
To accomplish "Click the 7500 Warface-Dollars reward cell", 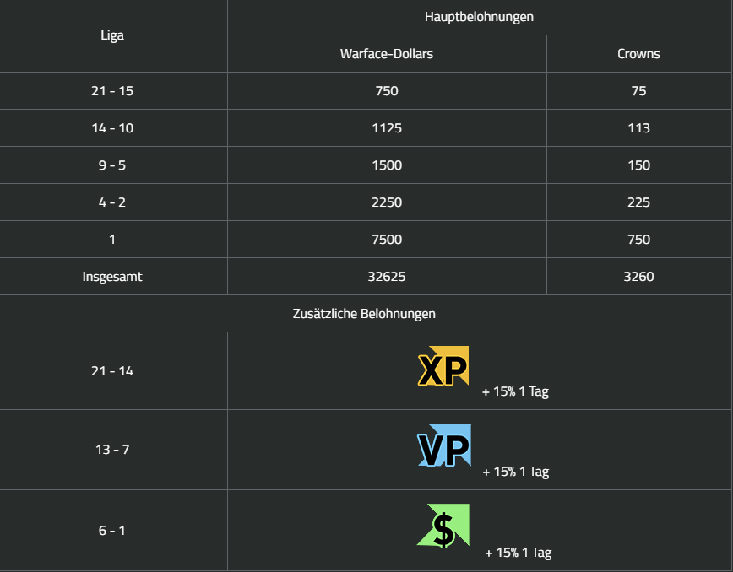I will 387,239.
